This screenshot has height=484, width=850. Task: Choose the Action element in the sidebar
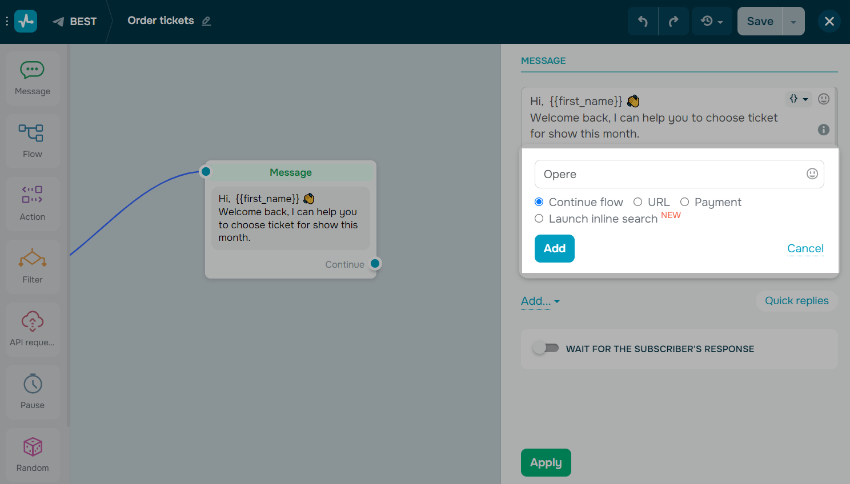click(x=33, y=204)
